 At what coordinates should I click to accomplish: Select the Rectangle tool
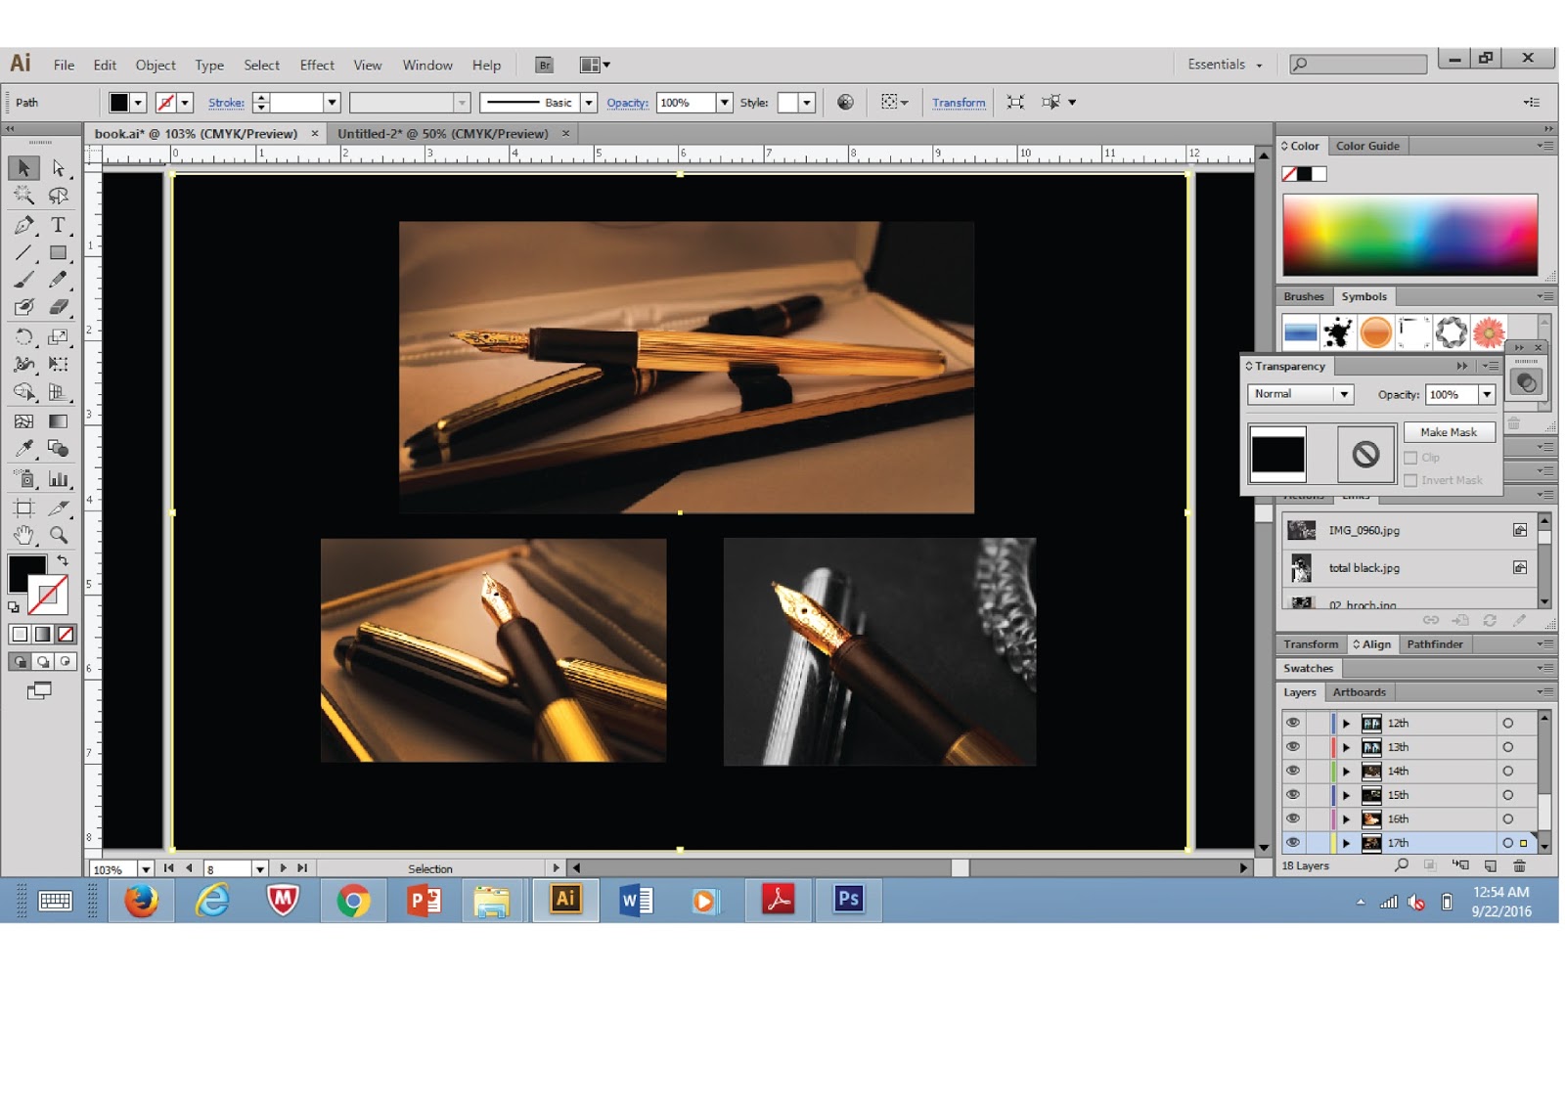[59, 252]
